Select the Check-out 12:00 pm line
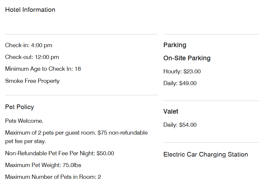 [32, 57]
